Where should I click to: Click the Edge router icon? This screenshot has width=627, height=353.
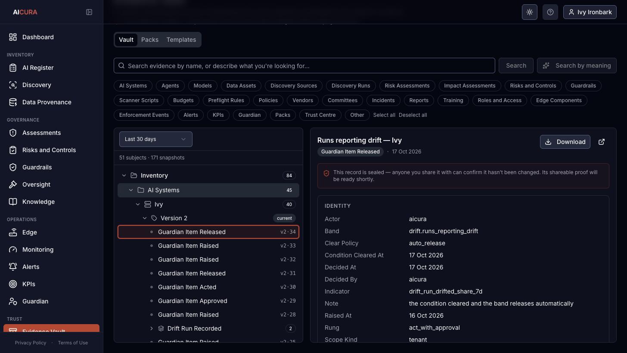13,232
